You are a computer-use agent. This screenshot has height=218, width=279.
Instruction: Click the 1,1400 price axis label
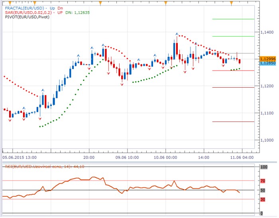266,32
